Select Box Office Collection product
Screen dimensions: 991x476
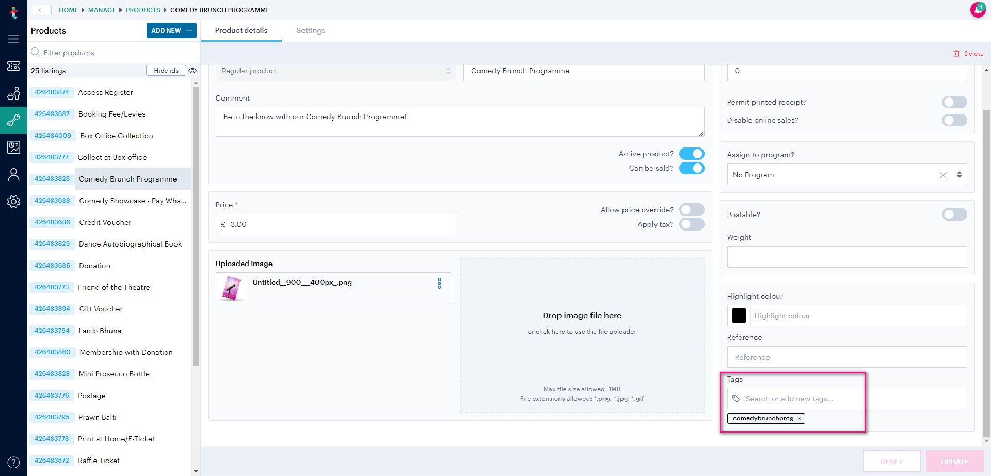tap(117, 136)
